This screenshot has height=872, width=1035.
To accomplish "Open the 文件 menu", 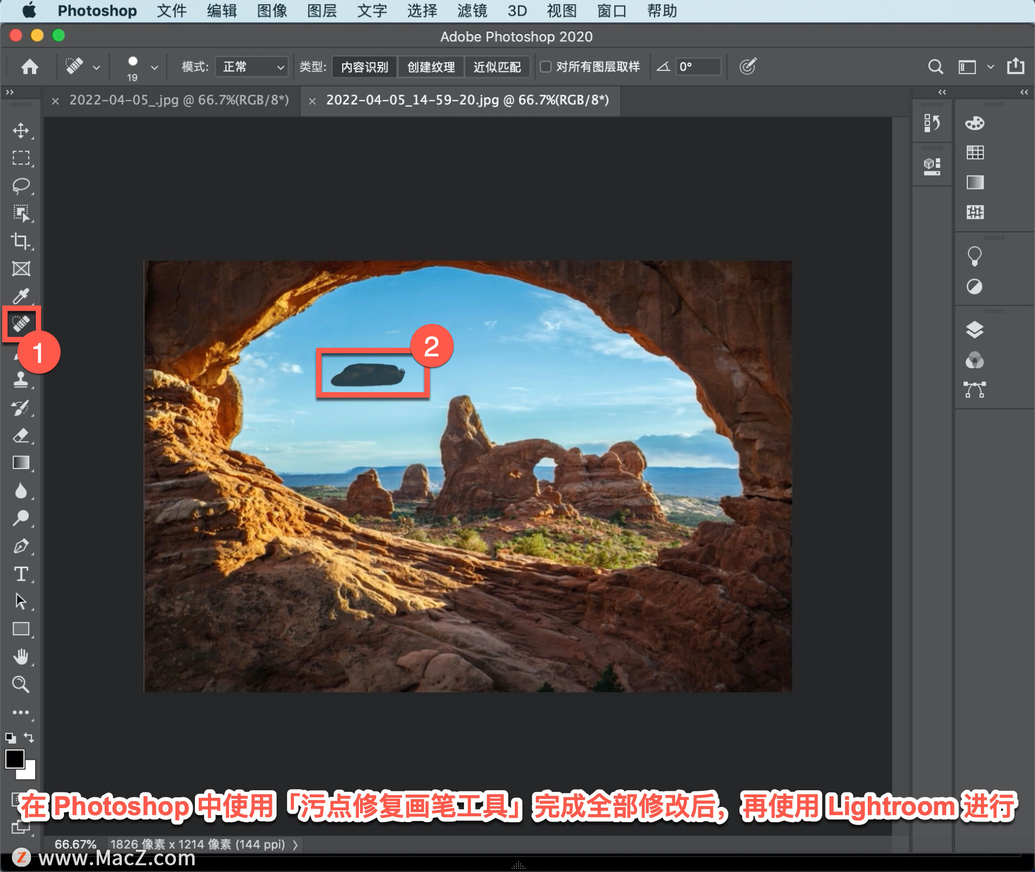I will (172, 11).
